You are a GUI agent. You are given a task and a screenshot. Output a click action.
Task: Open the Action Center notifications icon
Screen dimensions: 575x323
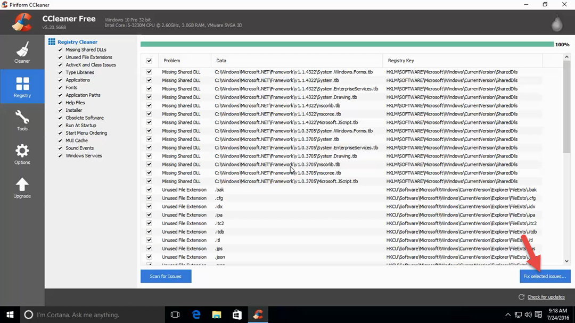pyautogui.click(x=538, y=314)
